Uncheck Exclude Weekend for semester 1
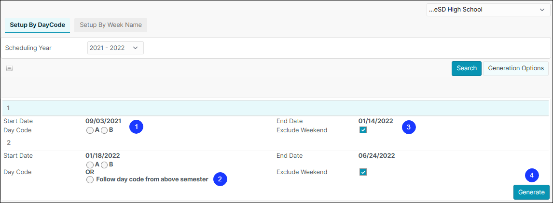 (363, 130)
